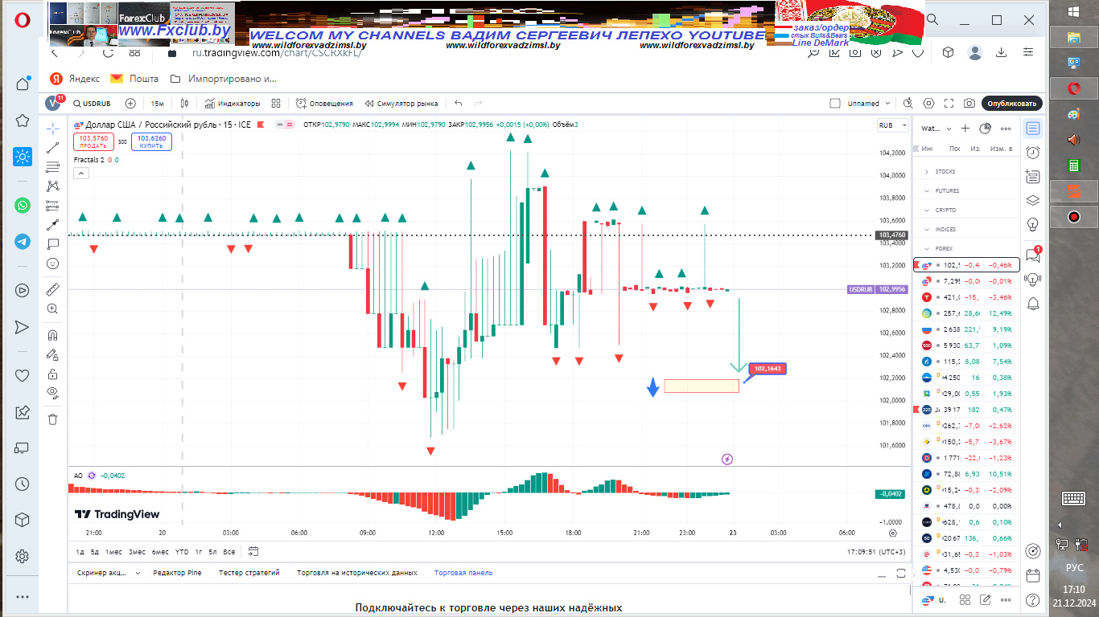Open the 15m timeframe selector

coord(158,104)
